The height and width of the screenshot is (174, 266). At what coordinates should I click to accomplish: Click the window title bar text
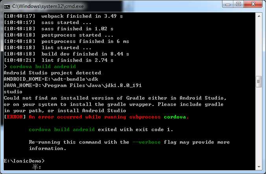point(48,6)
